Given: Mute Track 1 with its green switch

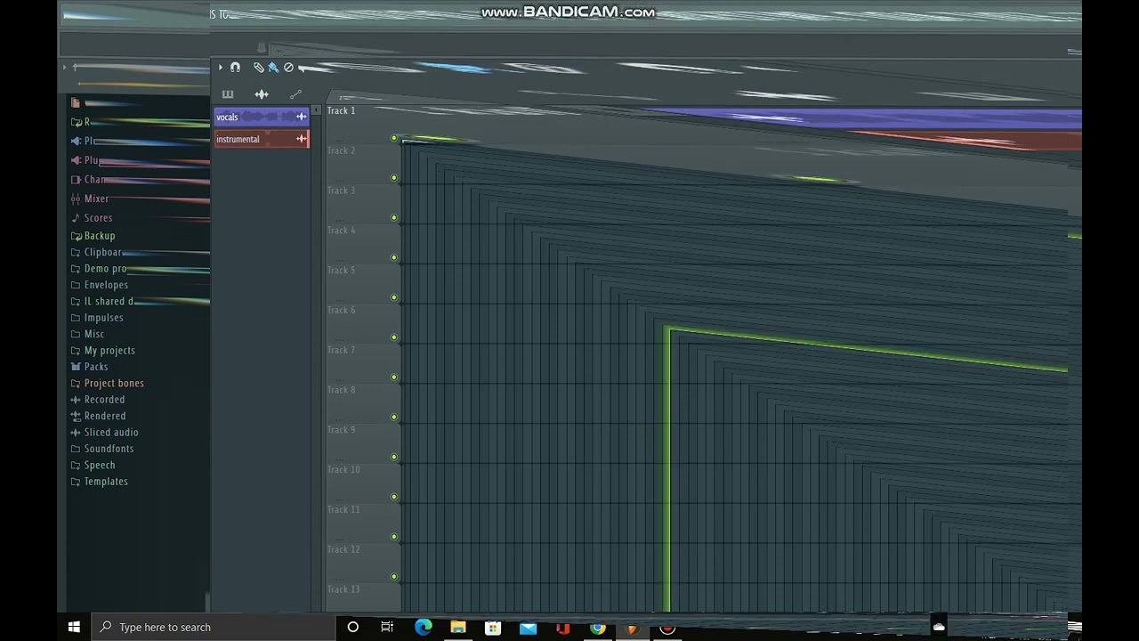Looking at the screenshot, I should click(x=394, y=138).
